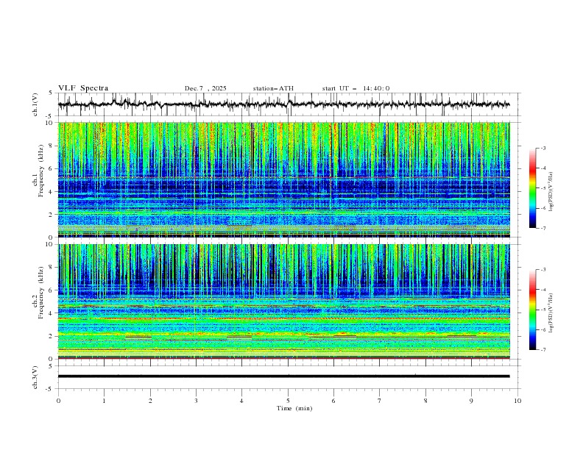The height and width of the screenshot is (450, 583).
Task: Click ch.2 colorbar 'log(PSD)(V²/Hz)' label
Action: click(551, 313)
